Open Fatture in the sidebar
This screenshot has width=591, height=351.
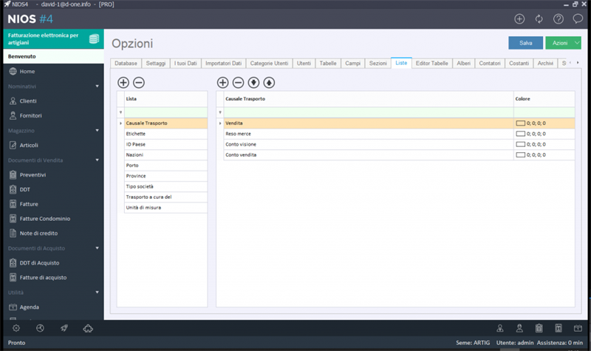point(29,204)
